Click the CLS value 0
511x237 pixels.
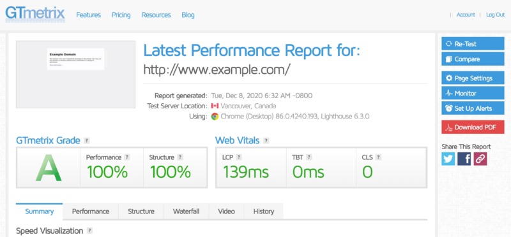[x=367, y=172]
